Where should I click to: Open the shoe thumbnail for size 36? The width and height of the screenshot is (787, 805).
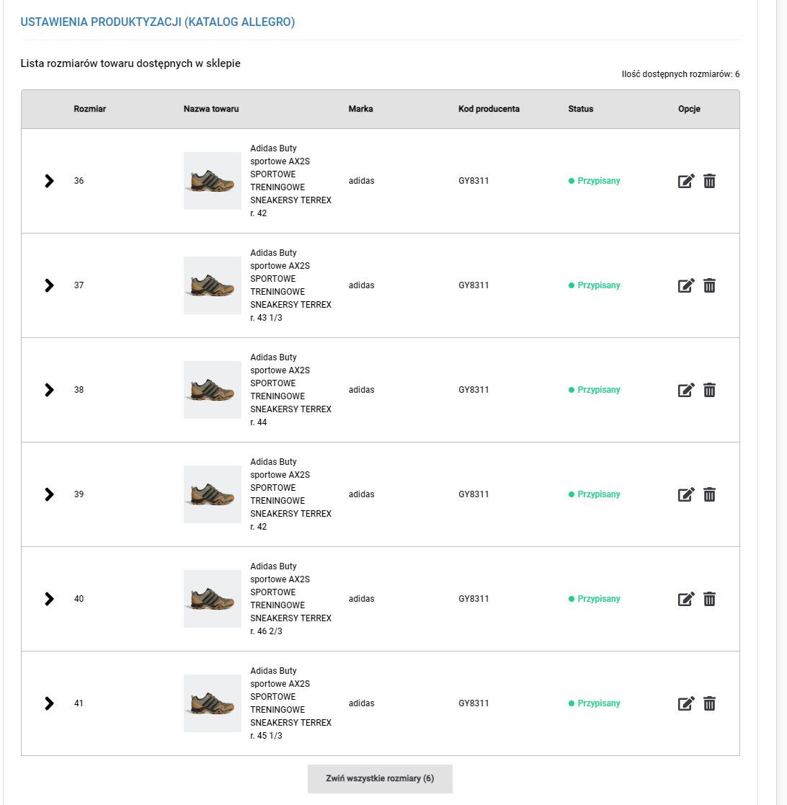(x=213, y=181)
